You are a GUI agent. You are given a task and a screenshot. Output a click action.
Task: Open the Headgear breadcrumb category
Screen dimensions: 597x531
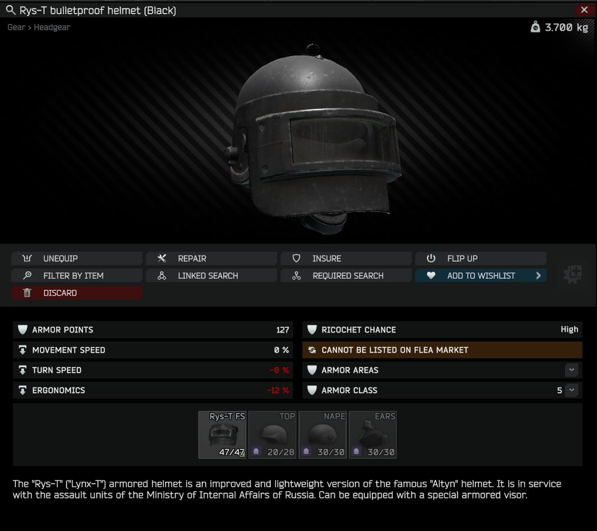52,27
